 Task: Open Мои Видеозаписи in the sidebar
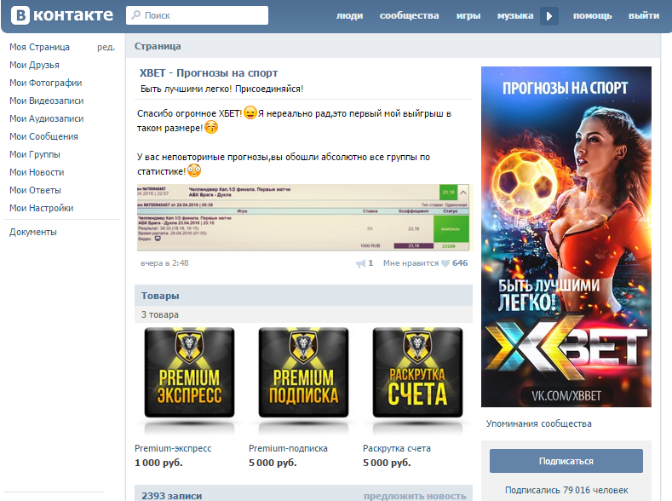pyautogui.click(x=46, y=101)
